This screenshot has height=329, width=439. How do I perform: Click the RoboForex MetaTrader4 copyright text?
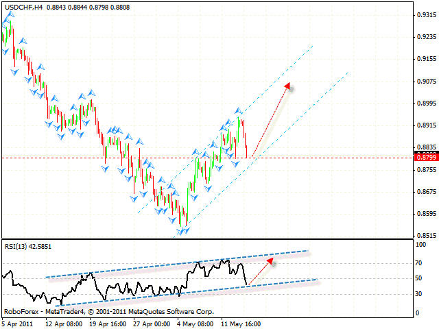pyautogui.click(x=108, y=311)
